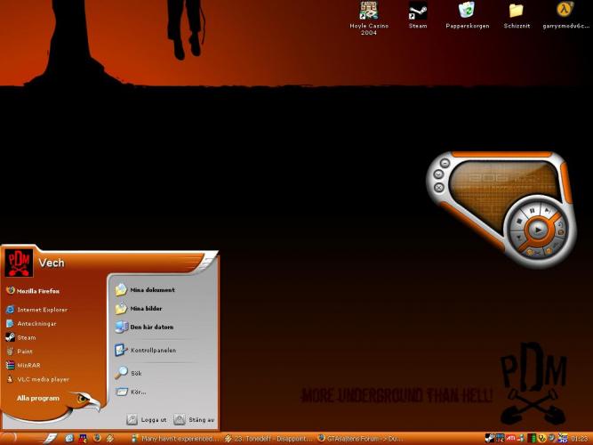Click the Logga ut button

coord(148,419)
